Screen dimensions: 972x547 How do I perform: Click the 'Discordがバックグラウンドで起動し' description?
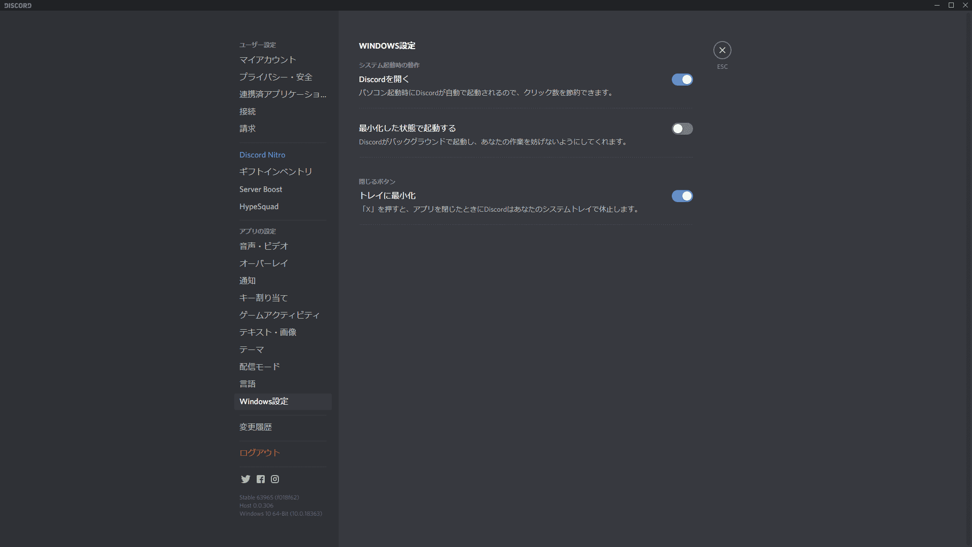[x=494, y=142]
